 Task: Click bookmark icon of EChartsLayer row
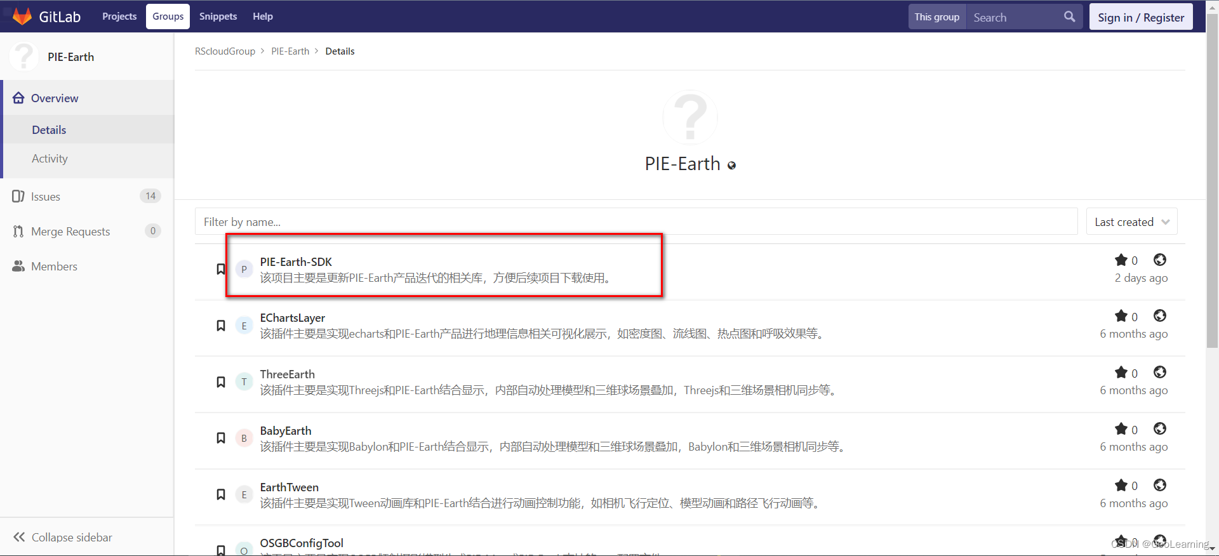tap(221, 326)
